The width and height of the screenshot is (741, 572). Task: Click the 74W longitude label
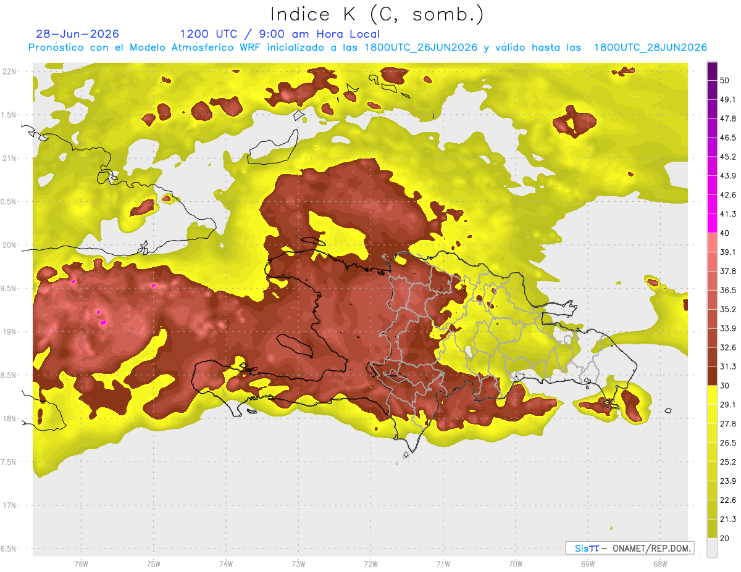[x=226, y=563]
